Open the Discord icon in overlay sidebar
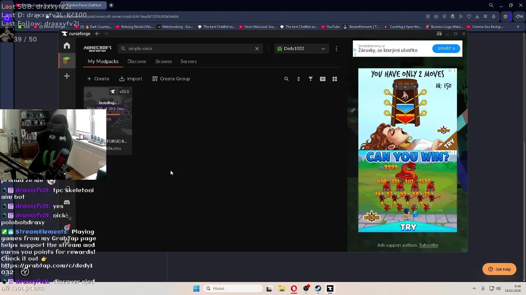 click(67, 202)
